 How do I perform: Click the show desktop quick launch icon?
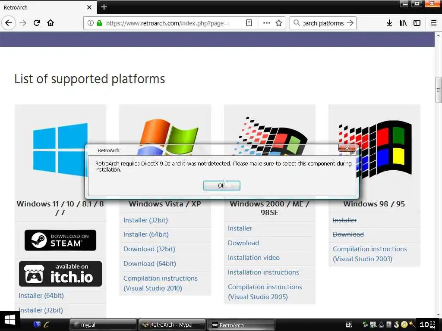pos(37,325)
